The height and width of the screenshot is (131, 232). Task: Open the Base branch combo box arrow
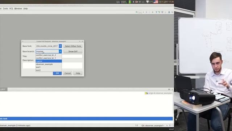(x=60, y=51)
